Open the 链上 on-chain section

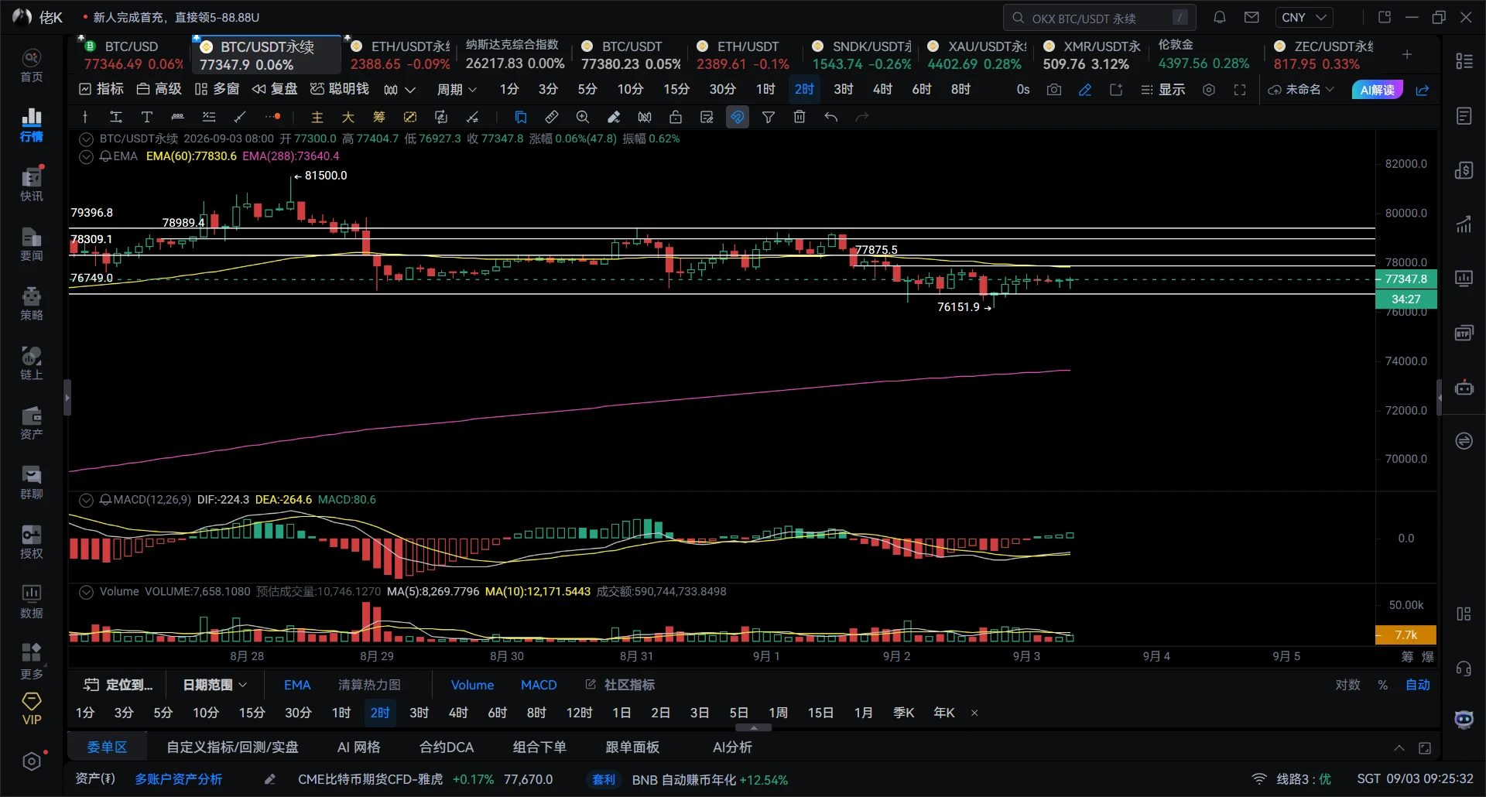[32, 363]
